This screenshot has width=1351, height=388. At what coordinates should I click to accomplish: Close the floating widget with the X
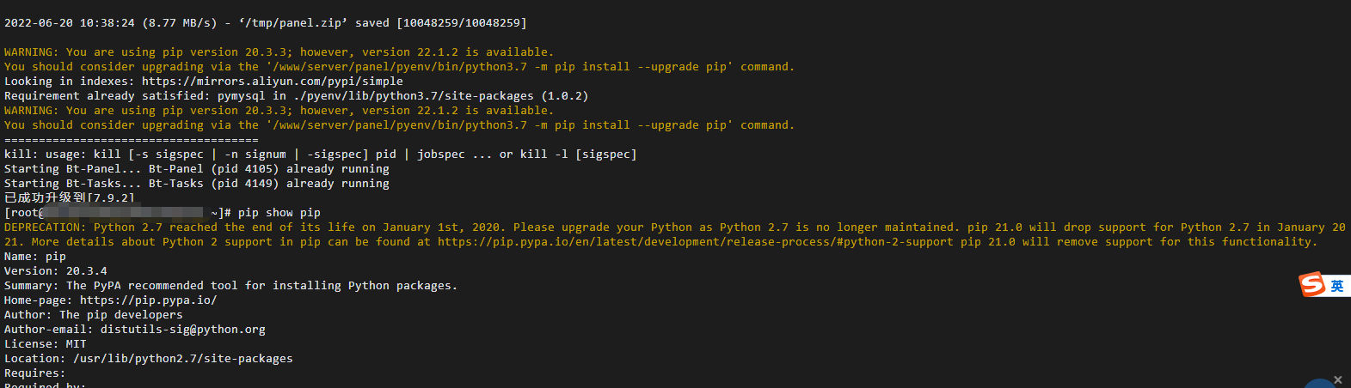(1337, 379)
